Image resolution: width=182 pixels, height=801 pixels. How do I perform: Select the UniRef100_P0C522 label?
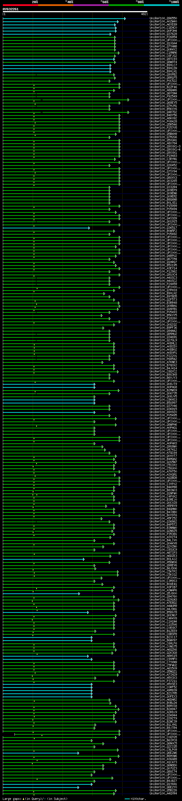pyautogui.click(x=163, y=81)
